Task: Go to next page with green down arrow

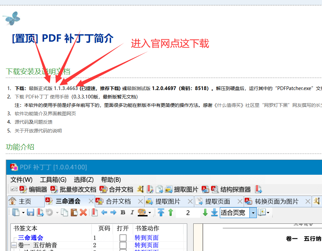Action: 205,212
